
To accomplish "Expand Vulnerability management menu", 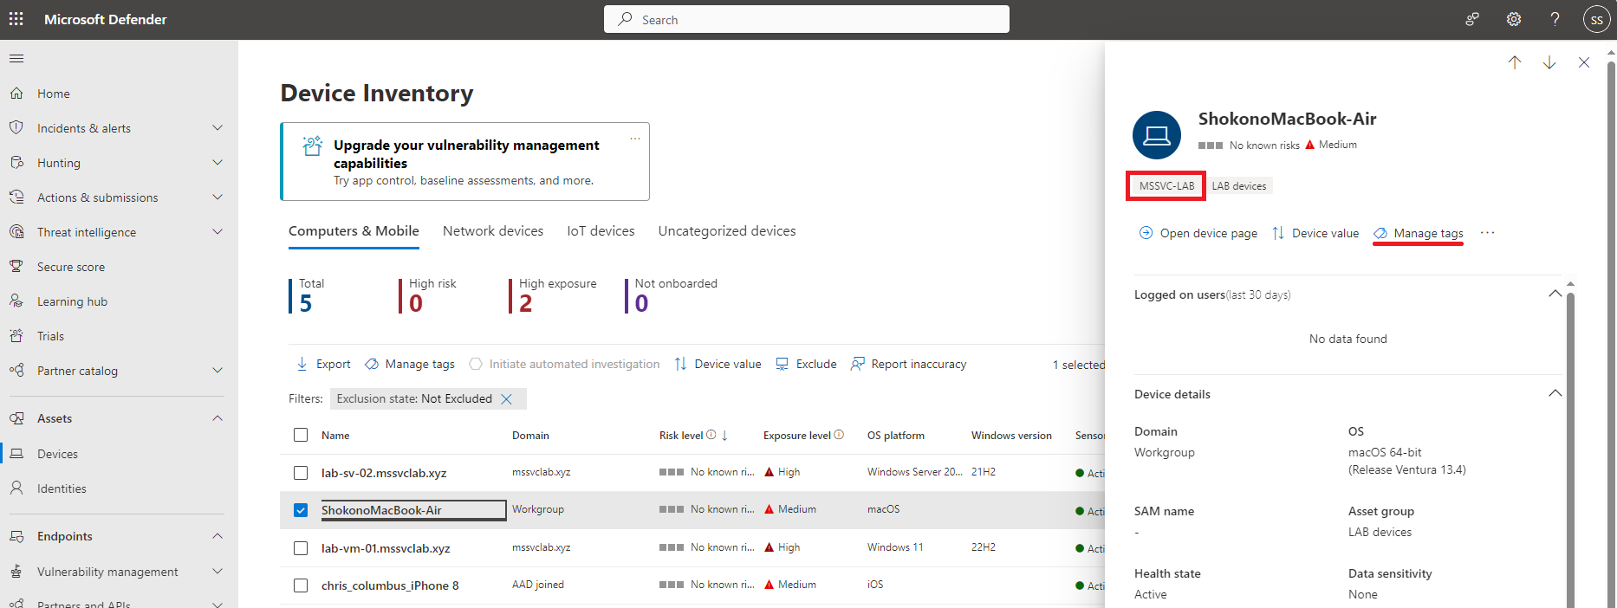I will click(218, 572).
